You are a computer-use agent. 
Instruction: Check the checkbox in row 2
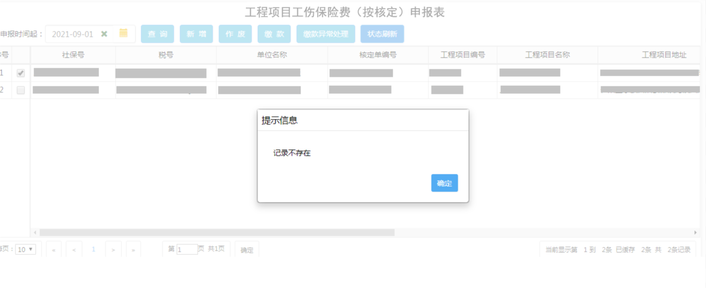point(21,90)
